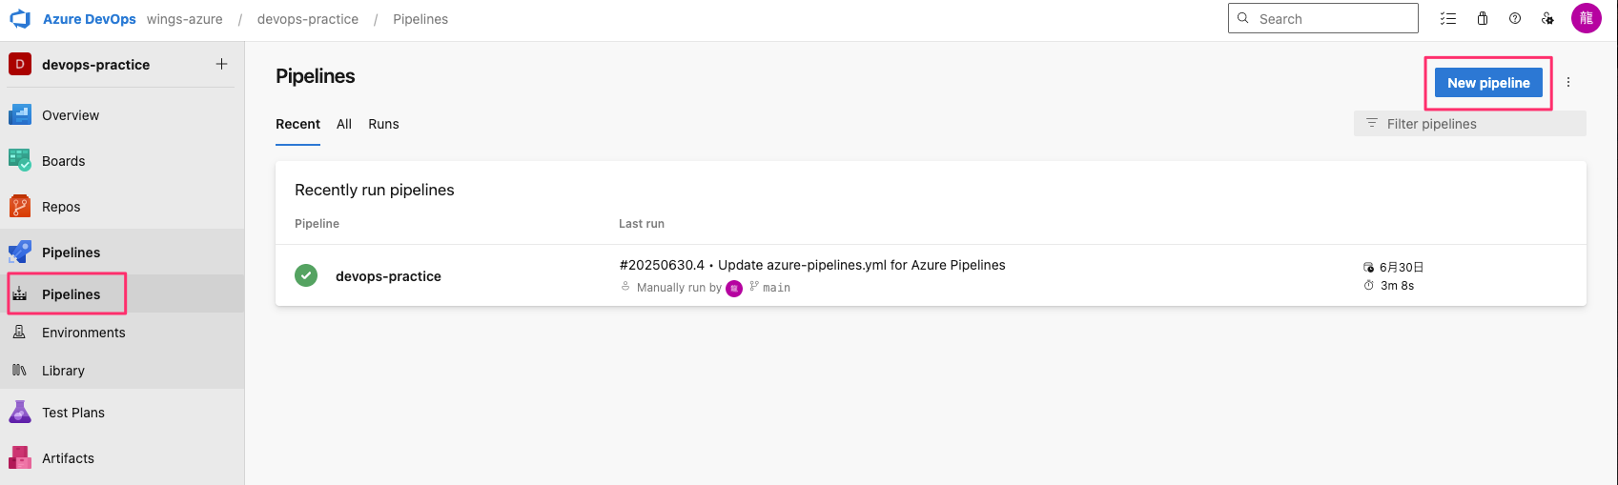Open Library under Pipelines
1618x485 pixels.
pyautogui.click(x=63, y=371)
